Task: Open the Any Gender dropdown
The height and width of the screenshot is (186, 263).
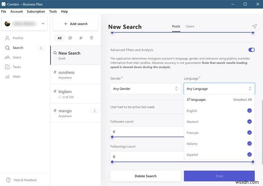Action: click(x=146, y=89)
